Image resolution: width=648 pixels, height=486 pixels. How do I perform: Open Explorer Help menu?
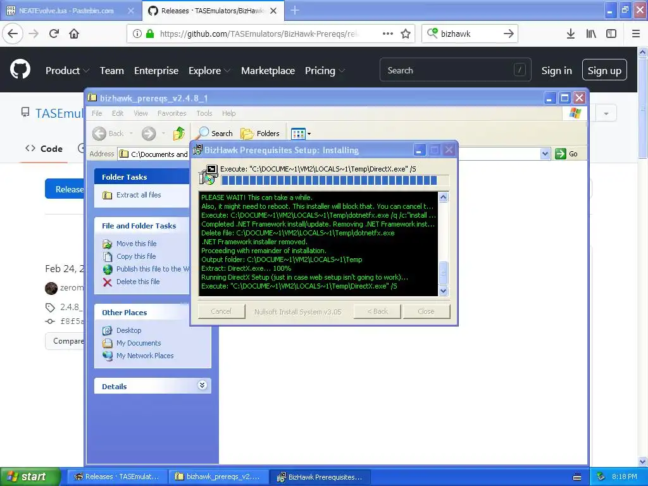click(228, 113)
